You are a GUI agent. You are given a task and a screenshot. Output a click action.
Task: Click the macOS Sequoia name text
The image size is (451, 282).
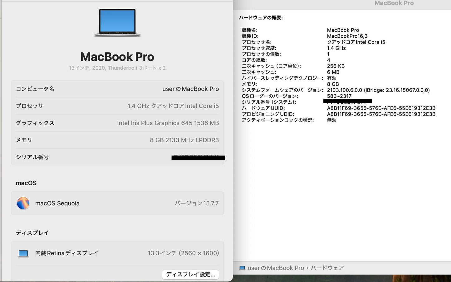[x=57, y=203]
